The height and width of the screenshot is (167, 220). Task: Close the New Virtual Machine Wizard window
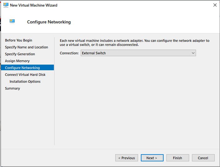(x=214, y=5)
